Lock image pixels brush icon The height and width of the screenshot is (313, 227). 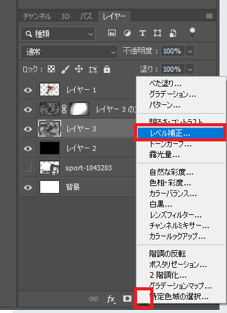[x=65, y=69]
